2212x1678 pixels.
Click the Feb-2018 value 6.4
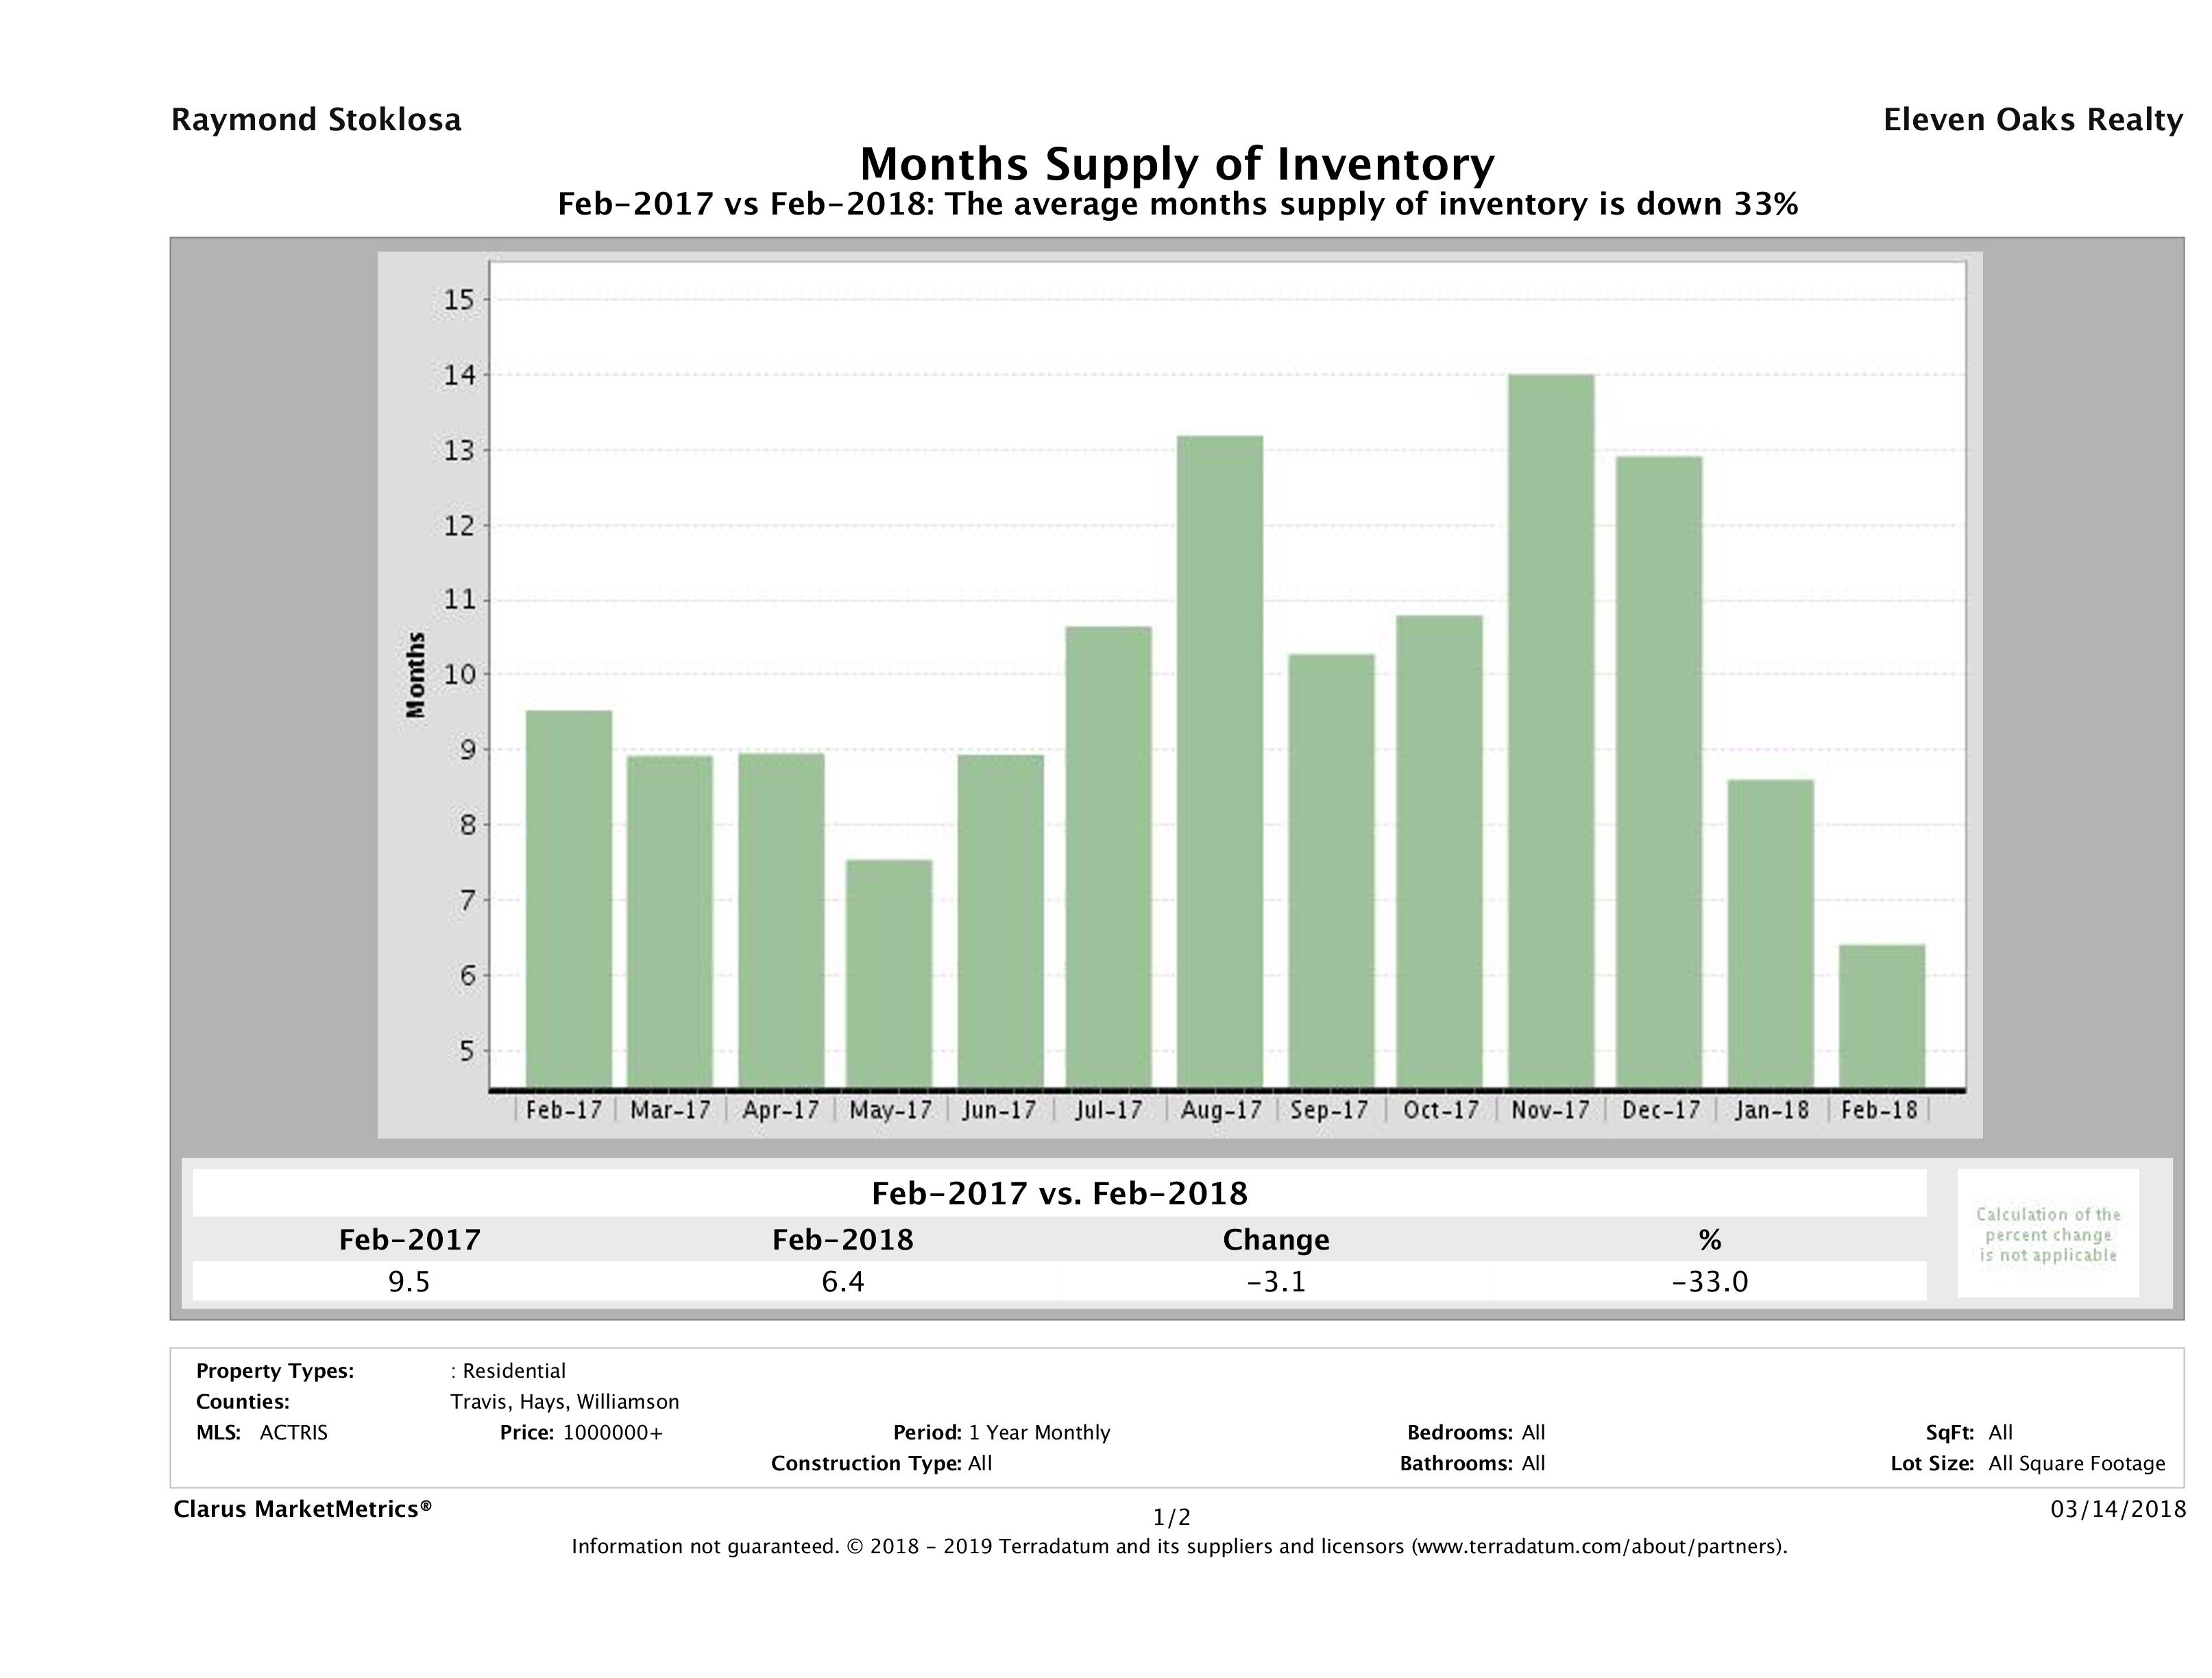point(842,1281)
